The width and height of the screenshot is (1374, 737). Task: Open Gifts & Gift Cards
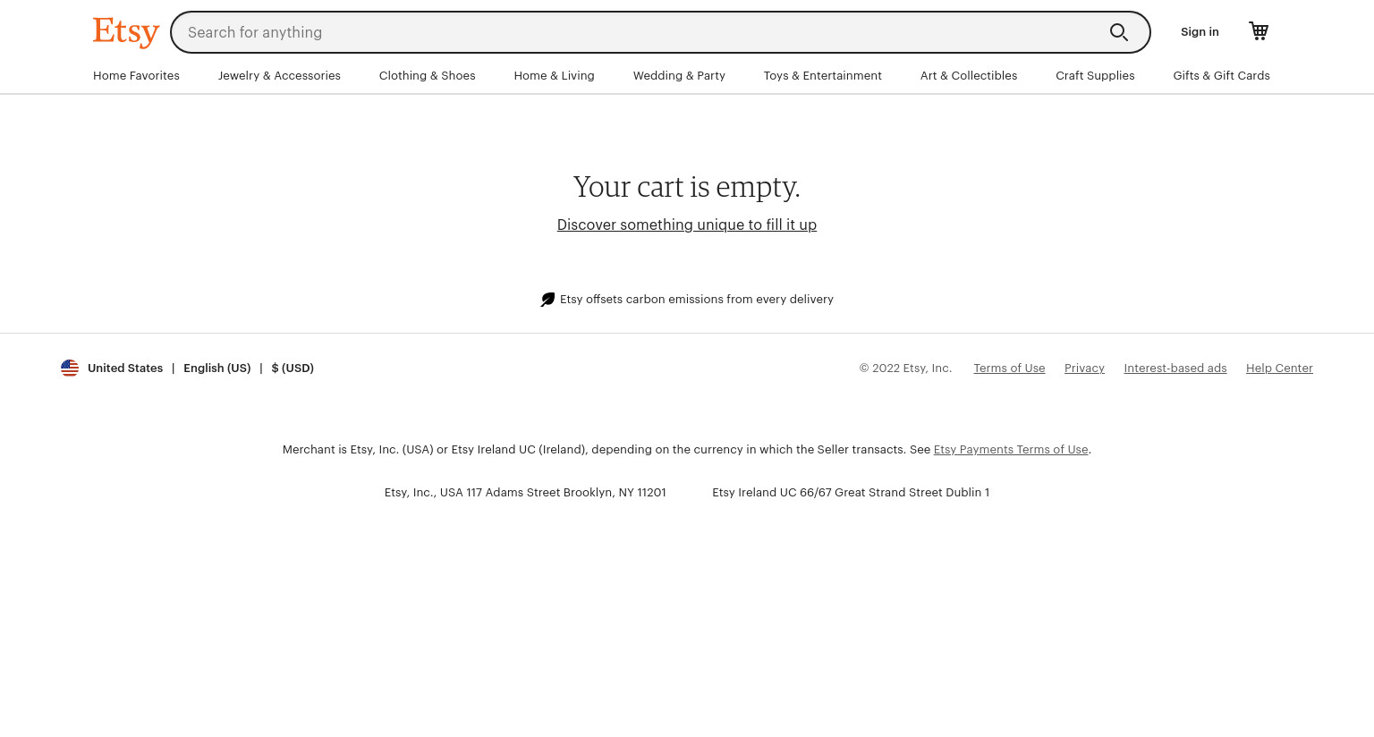pos(1221,76)
